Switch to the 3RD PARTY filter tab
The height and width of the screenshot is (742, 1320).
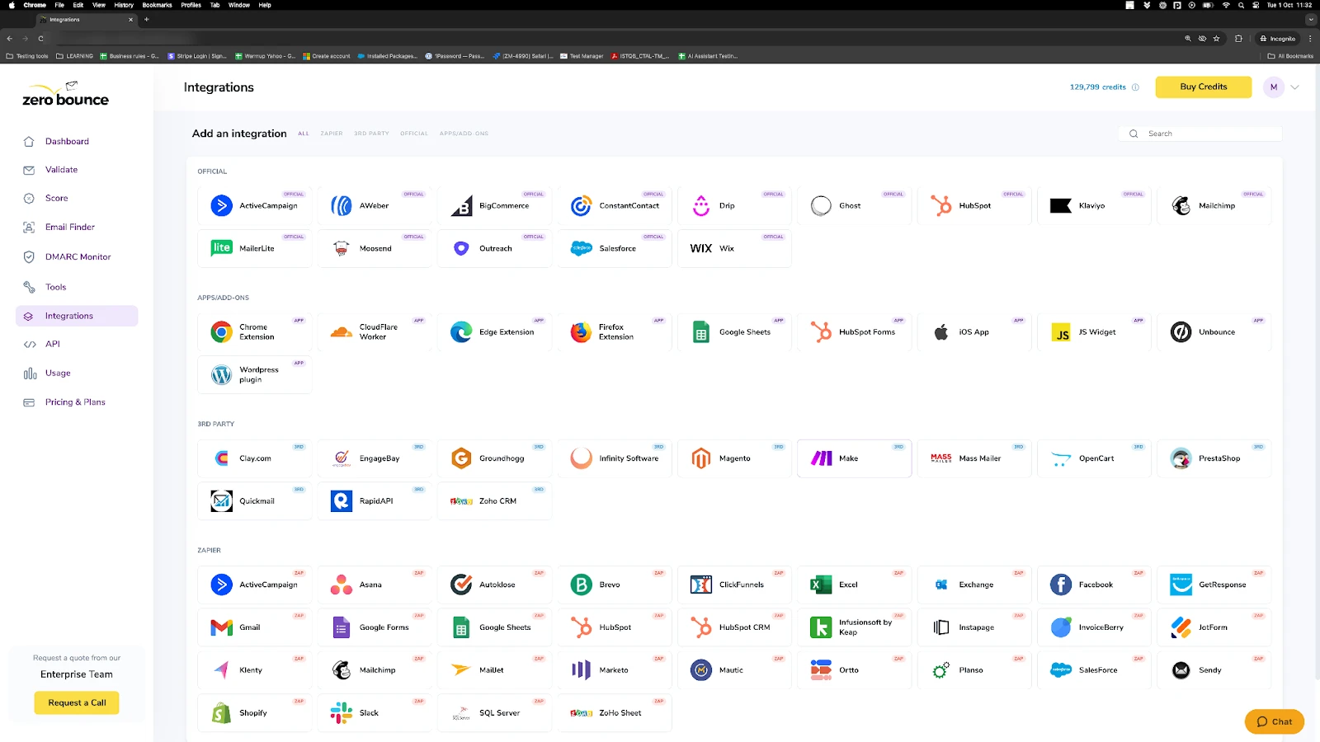371,133
